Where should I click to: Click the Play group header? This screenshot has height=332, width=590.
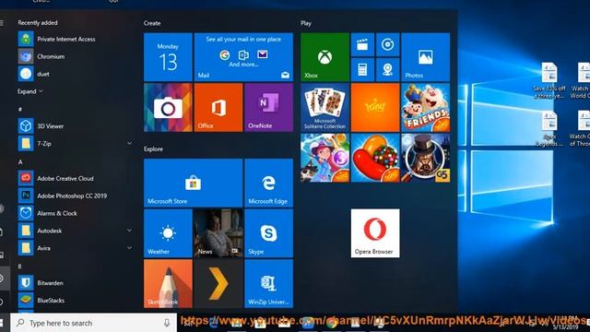306,23
